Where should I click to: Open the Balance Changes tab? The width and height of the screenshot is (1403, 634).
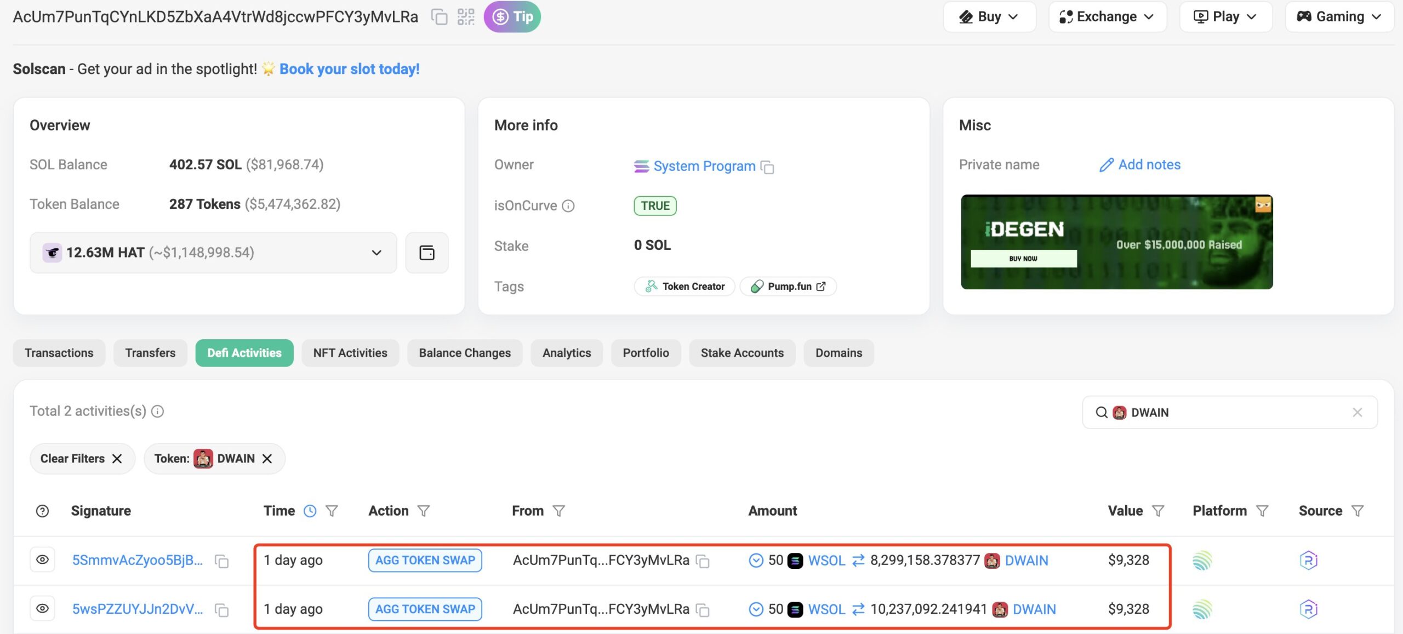pyautogui.click(x=465, y=353)
